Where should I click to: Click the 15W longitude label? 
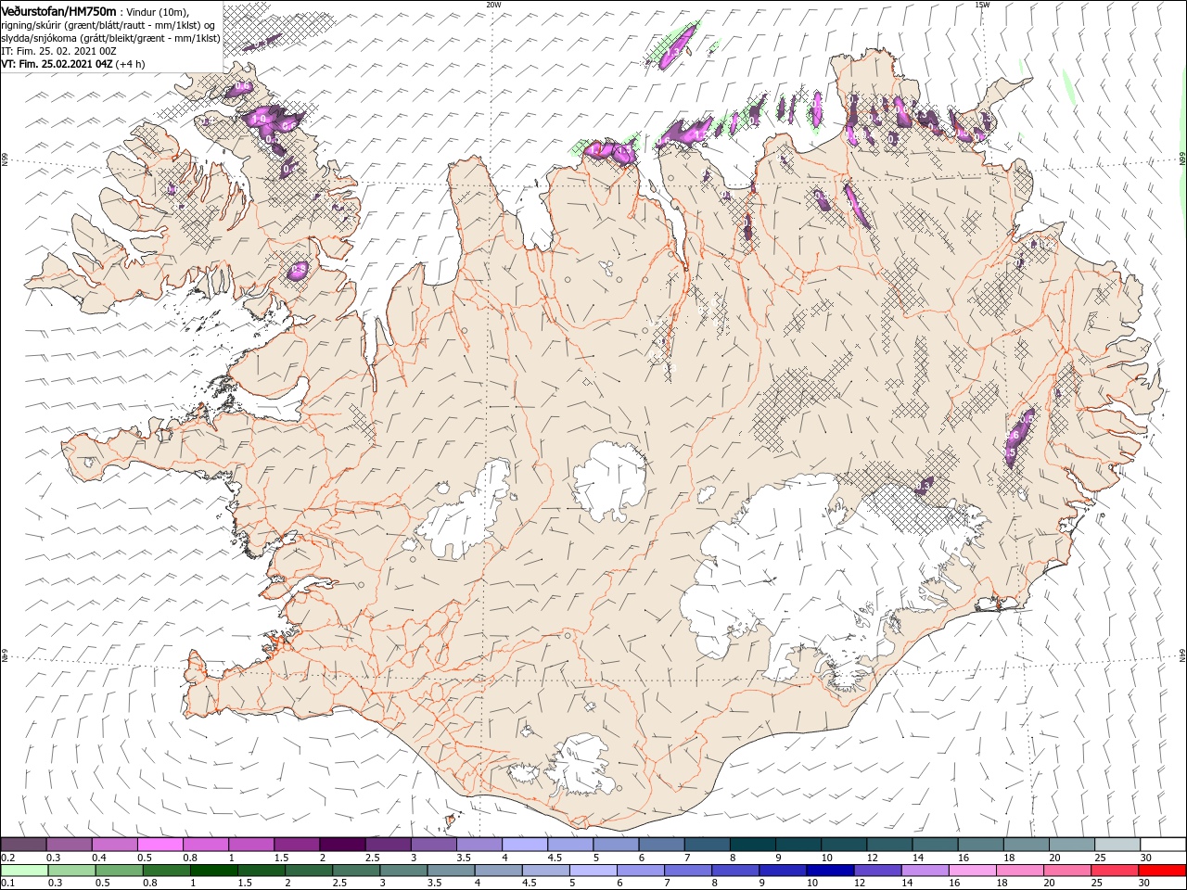(x=982, y=5)
